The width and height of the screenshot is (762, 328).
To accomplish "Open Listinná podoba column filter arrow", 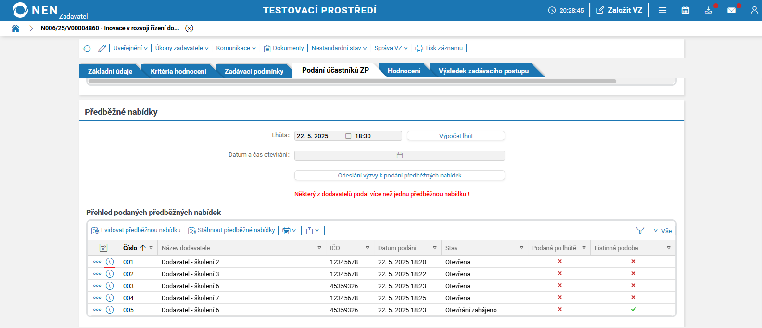I will coord(669,248).
